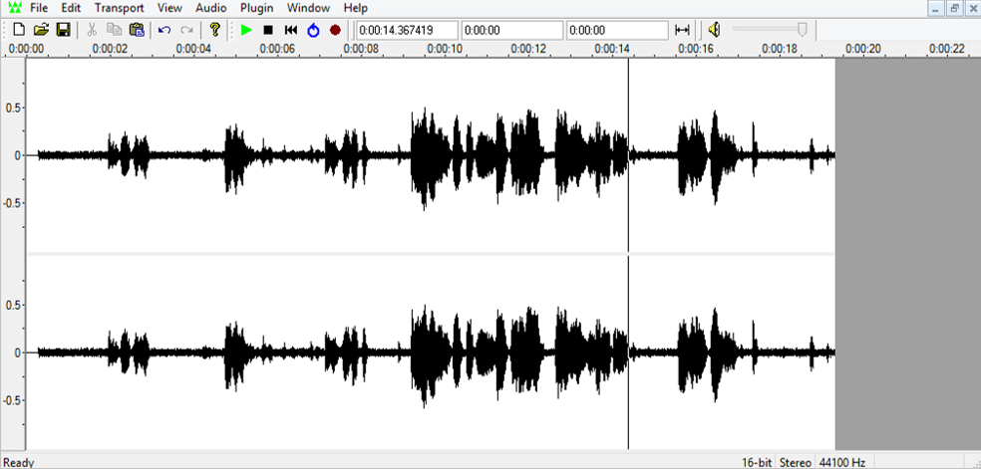The image size is (981, 469).
Task: Toggle the blue Loop playback button
Action: [313, 30]
